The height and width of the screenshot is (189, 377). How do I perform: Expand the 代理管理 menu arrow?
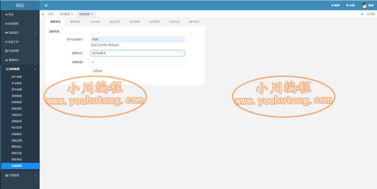tap(35, 175)
